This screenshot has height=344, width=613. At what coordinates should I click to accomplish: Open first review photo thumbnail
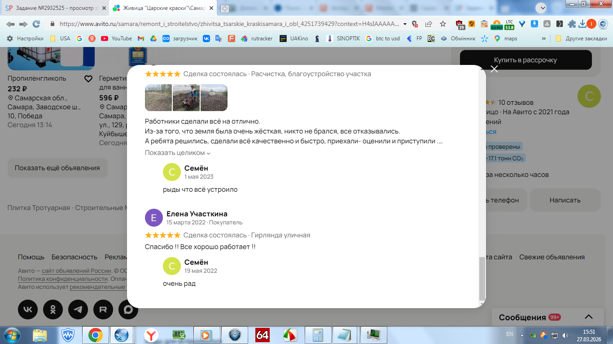point(158,98)
